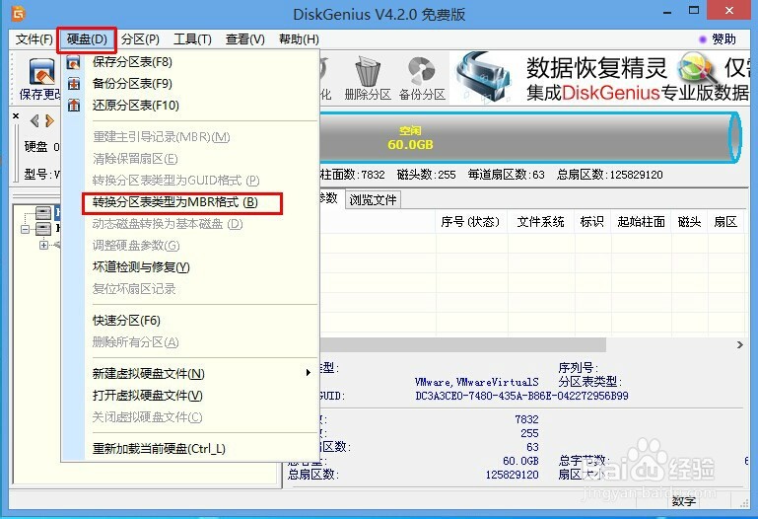Select the first disk icon in the tree

tap(43, 212)
